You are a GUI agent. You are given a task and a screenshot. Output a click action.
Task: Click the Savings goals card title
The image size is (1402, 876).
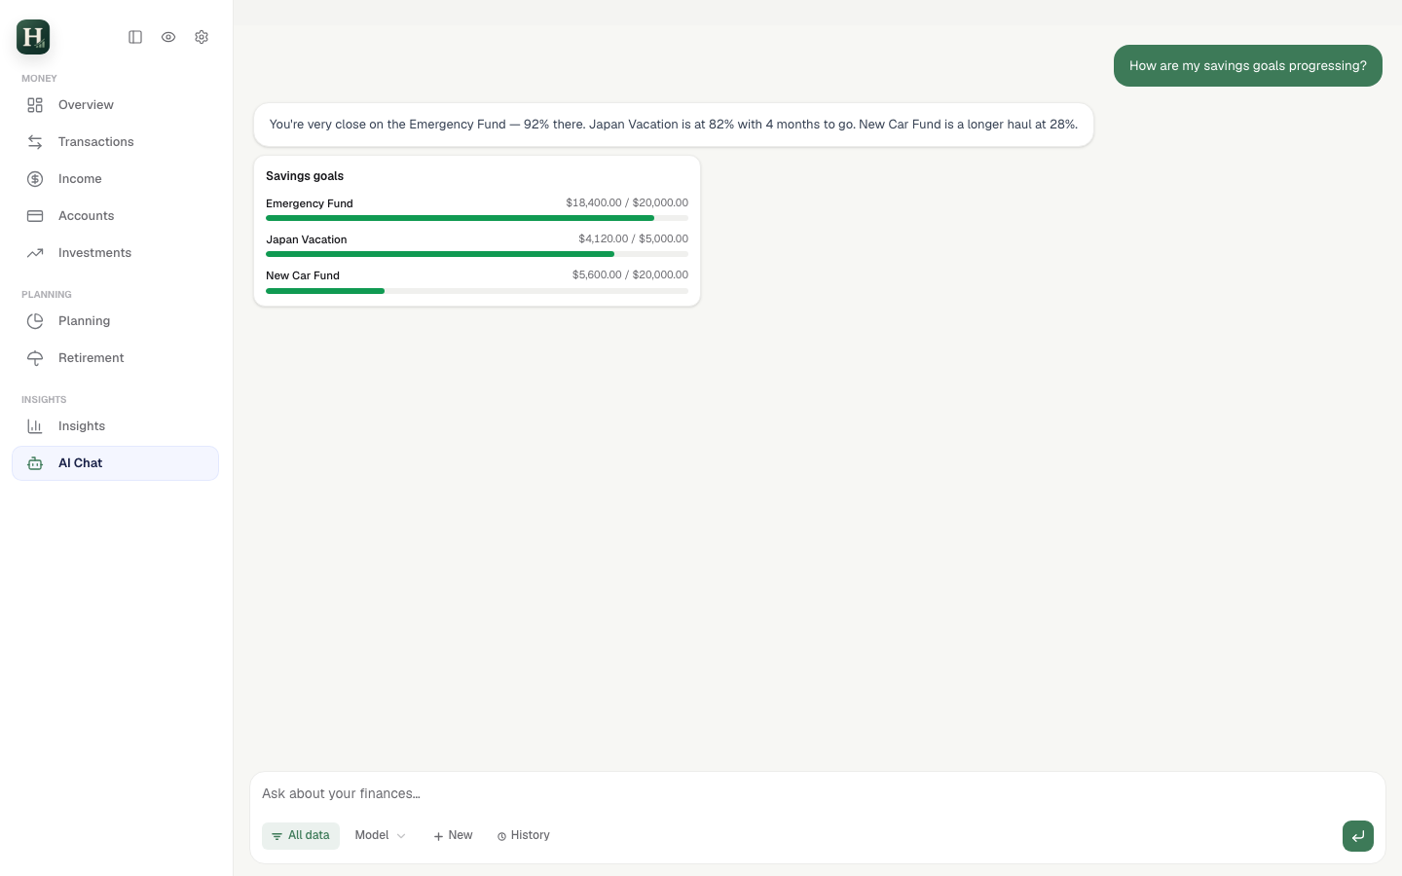click(305, 176)
